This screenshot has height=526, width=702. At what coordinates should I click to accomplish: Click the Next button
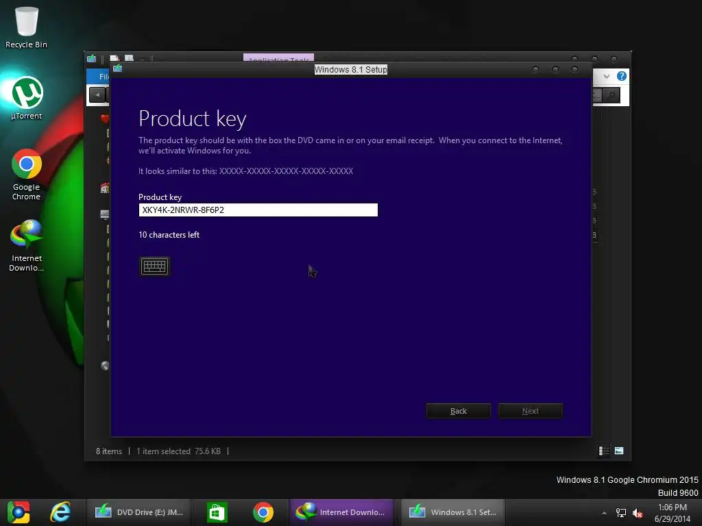coord(531,411)
